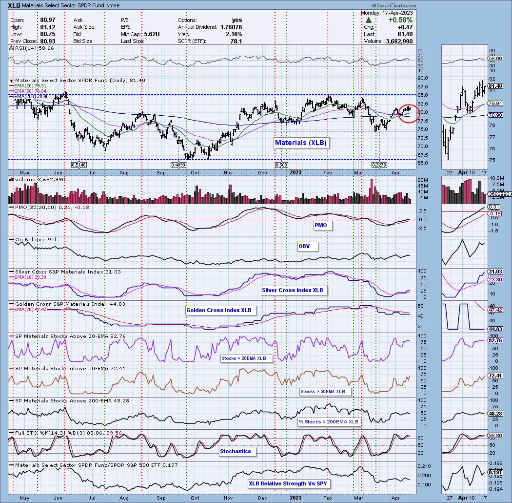The height and width of the screenshot is (503, 512).
Task: Click the 31.03 Silver Cross value tag
Action: (x=495, y=272)
